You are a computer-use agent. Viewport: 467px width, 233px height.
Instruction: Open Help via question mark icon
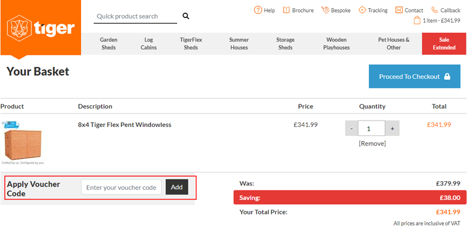coord(258,10)
